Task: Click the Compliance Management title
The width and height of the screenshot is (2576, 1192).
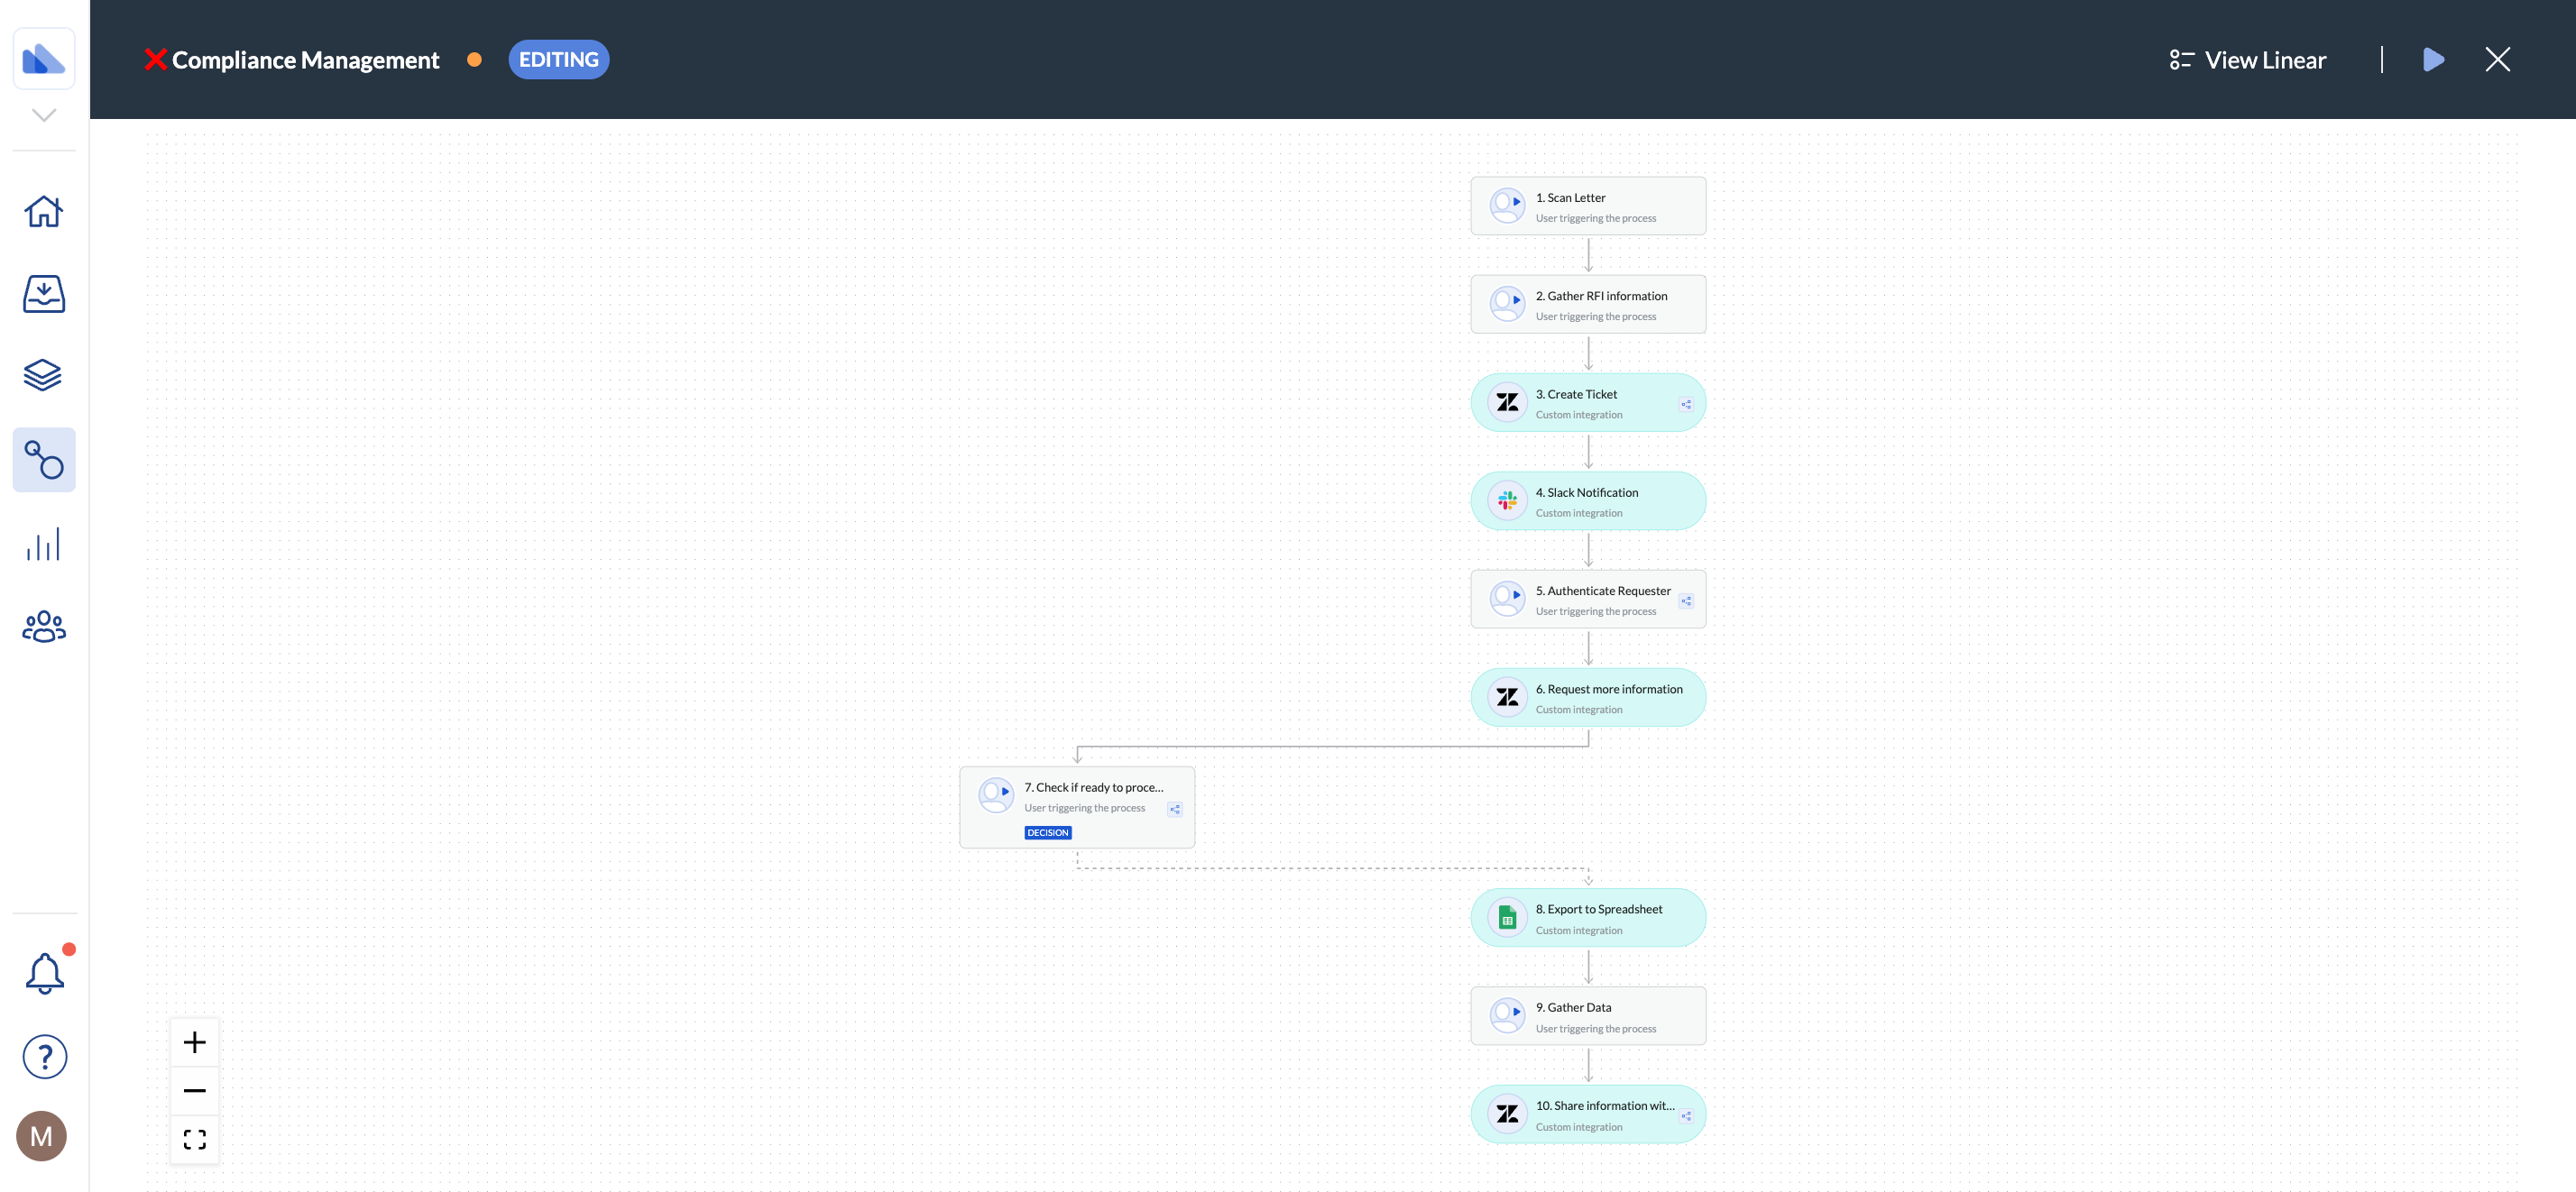Action: (305, 60)
